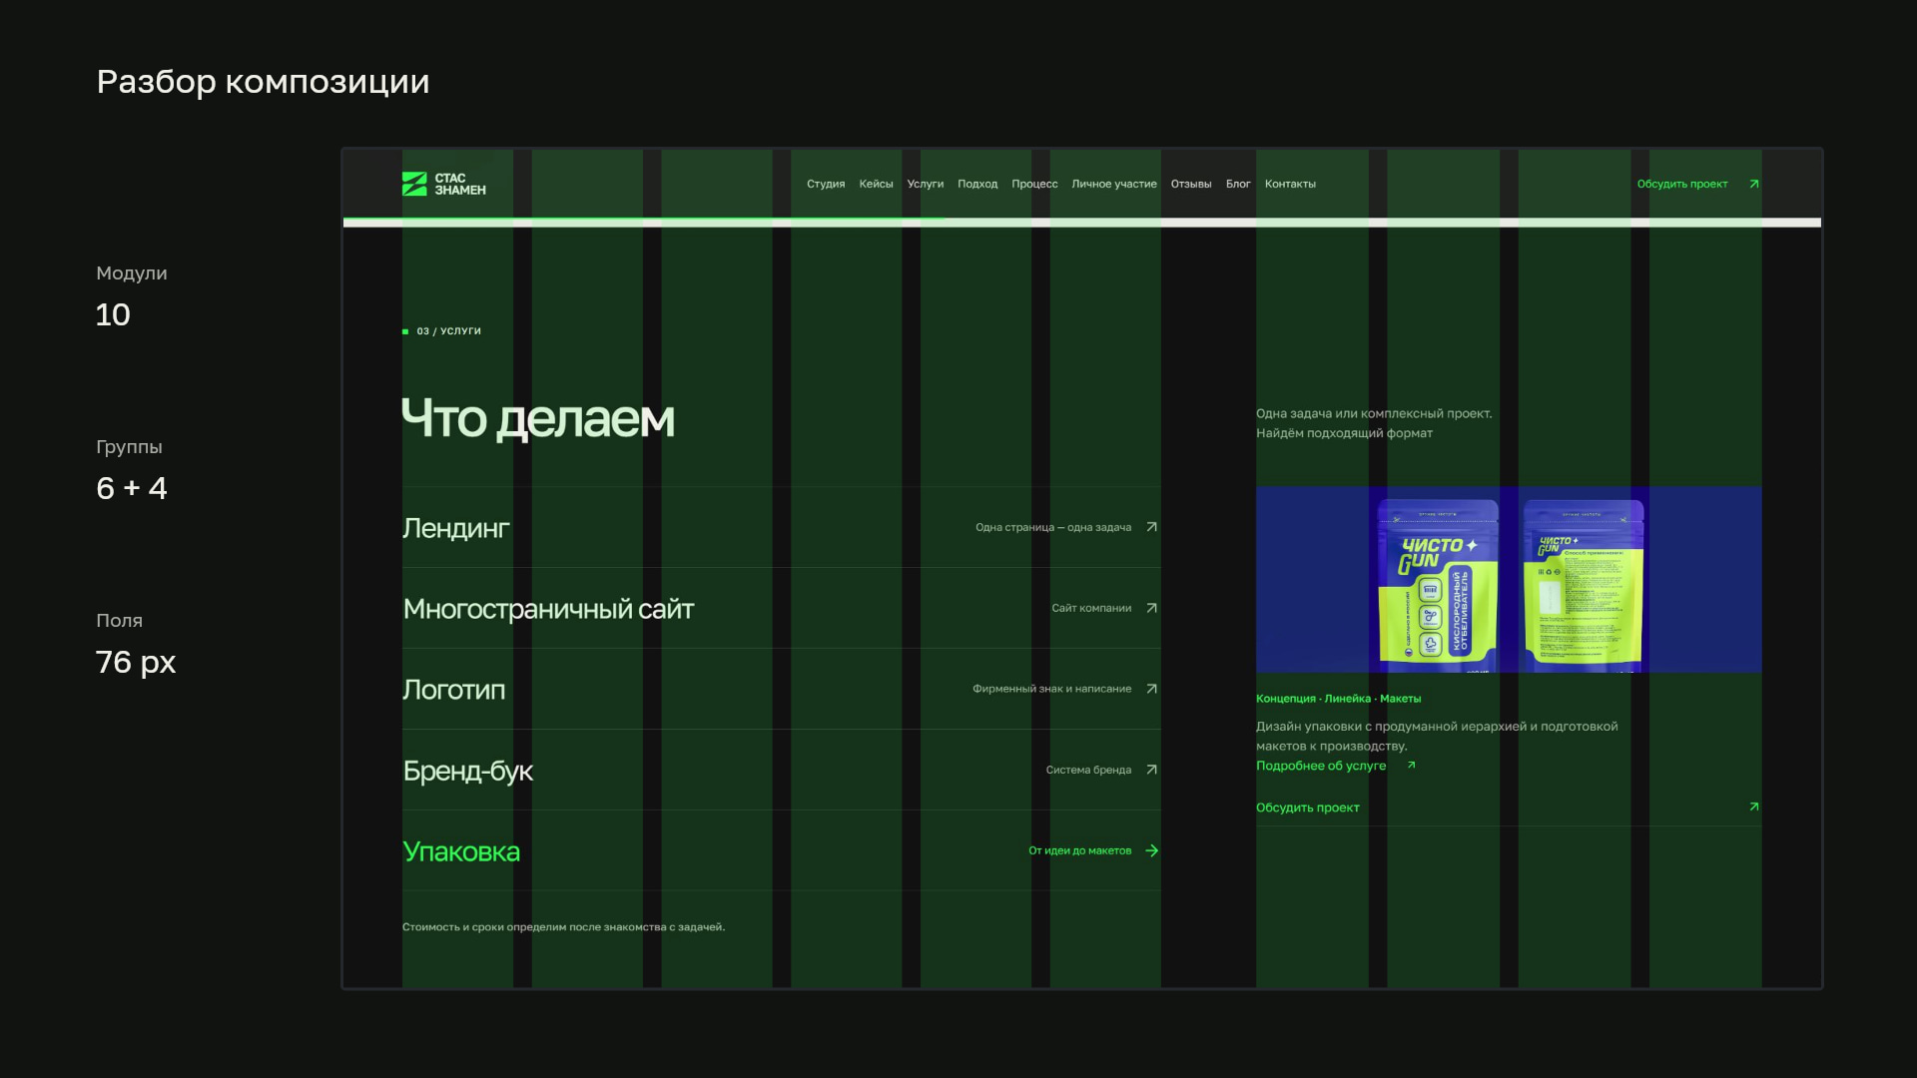This screenshot has height=1078, width=1917.
Task: Click arrow icon beside Система бренда
Action: (x=1151, y=770)
